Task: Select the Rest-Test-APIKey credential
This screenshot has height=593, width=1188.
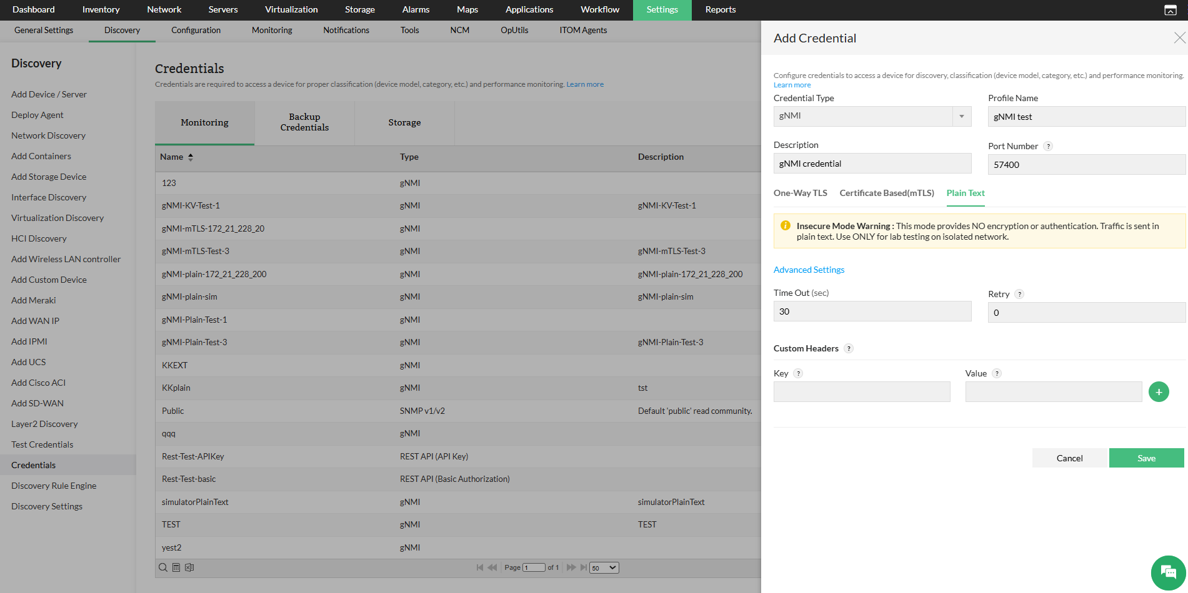Action: [192, 456]
